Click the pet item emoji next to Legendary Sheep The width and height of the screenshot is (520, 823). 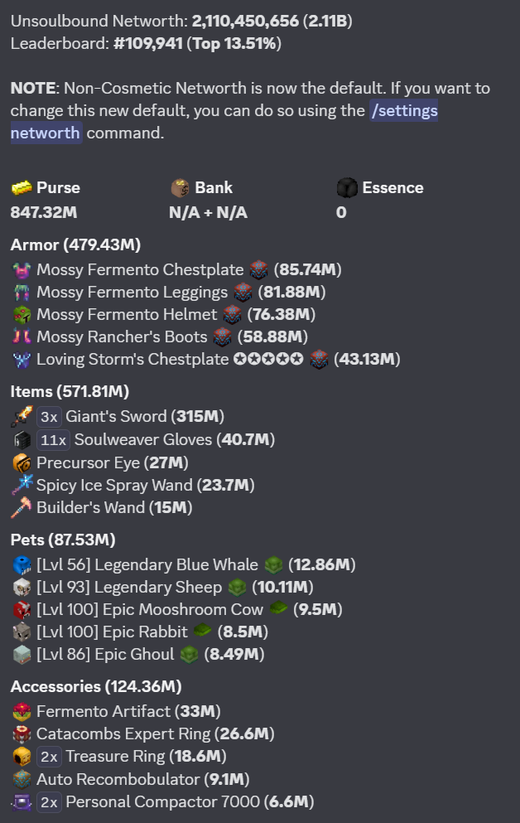[x=237, y=588]
